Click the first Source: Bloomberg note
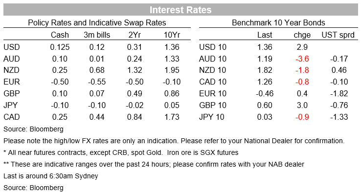The image size is (362, 194). 33,129
